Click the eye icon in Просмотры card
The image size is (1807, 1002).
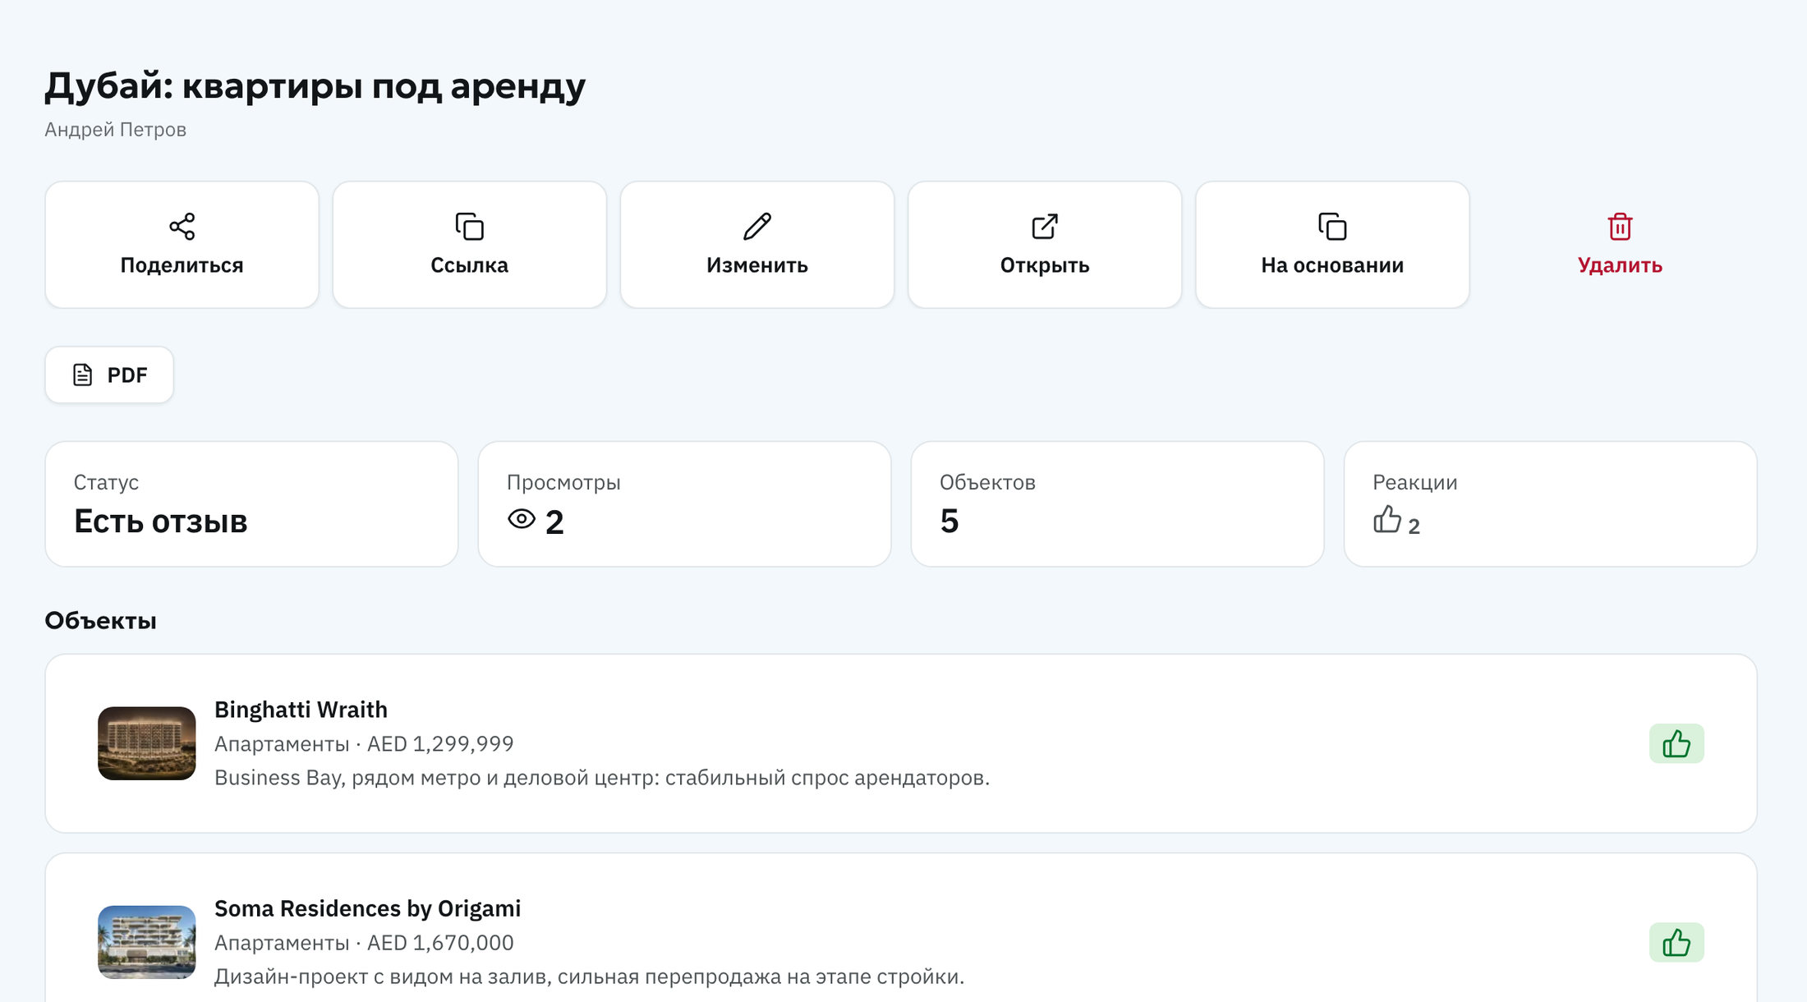coord(522,519)
